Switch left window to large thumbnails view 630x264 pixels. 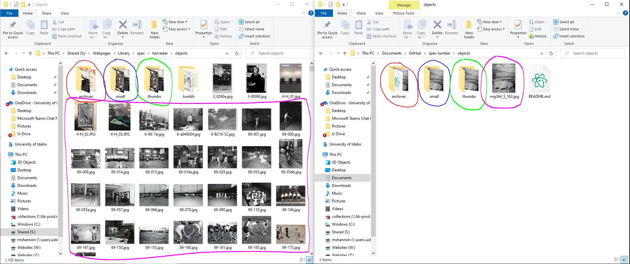tap(310, 259)
